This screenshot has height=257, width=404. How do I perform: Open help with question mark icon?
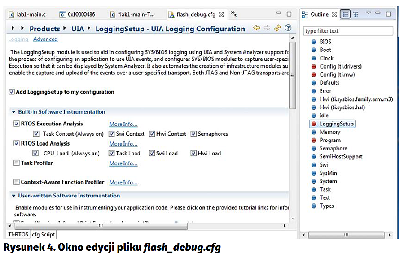tap(288, 28)
